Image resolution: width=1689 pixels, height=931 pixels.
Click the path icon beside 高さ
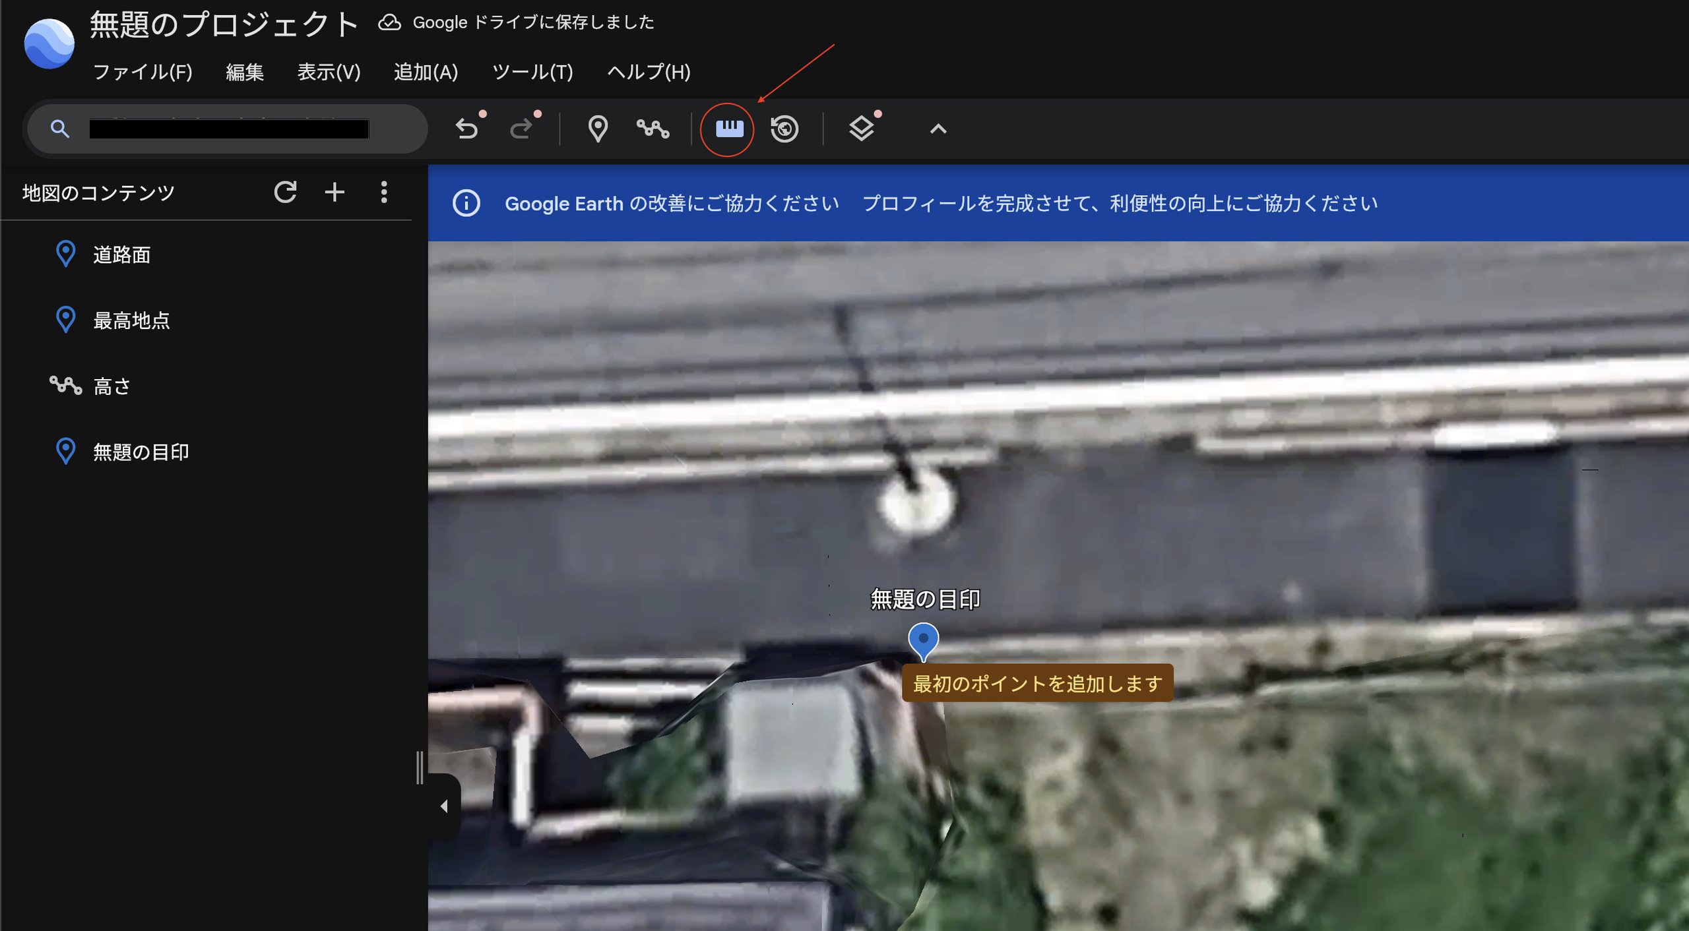[x=65, y=385]
